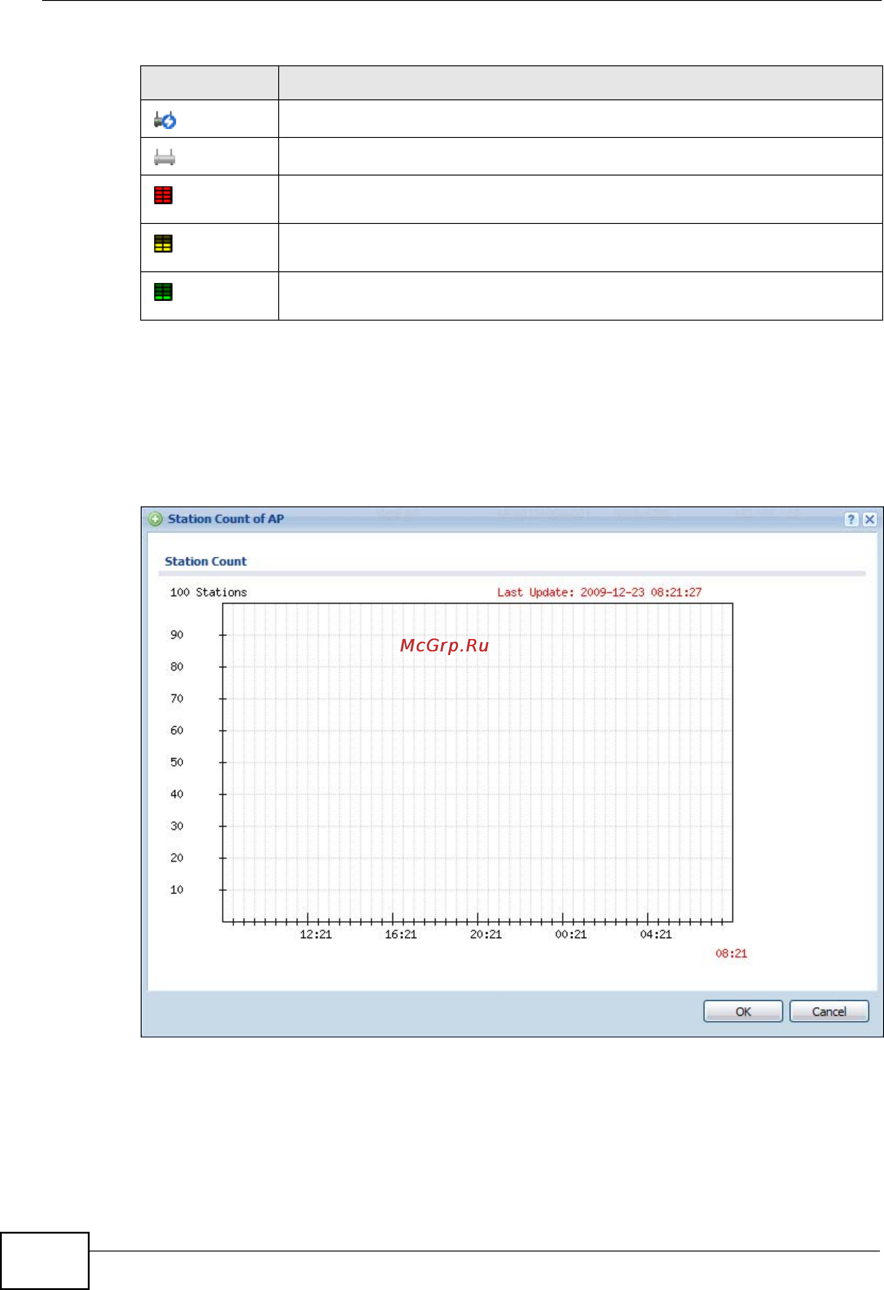This screenshot has height=1290, width=884.
Task: Click the green grid status icon
Action: (x=163, y=291)
